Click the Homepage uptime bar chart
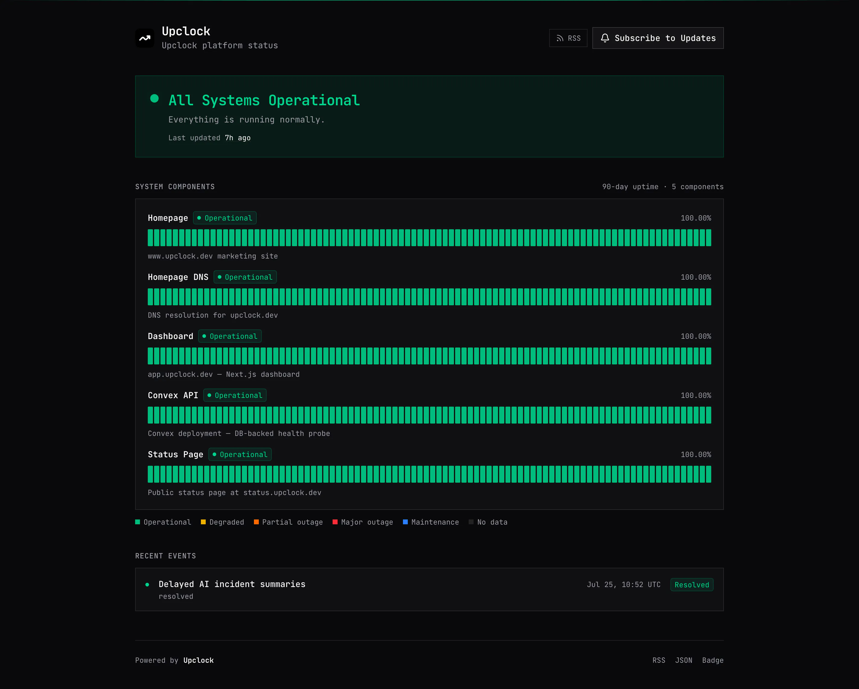This screenshot has height=689, width=859. coord(429,238)
